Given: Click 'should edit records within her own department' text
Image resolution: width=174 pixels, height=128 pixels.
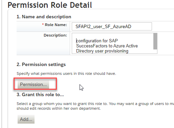Looking at the screenshot, I should [59, 108].
